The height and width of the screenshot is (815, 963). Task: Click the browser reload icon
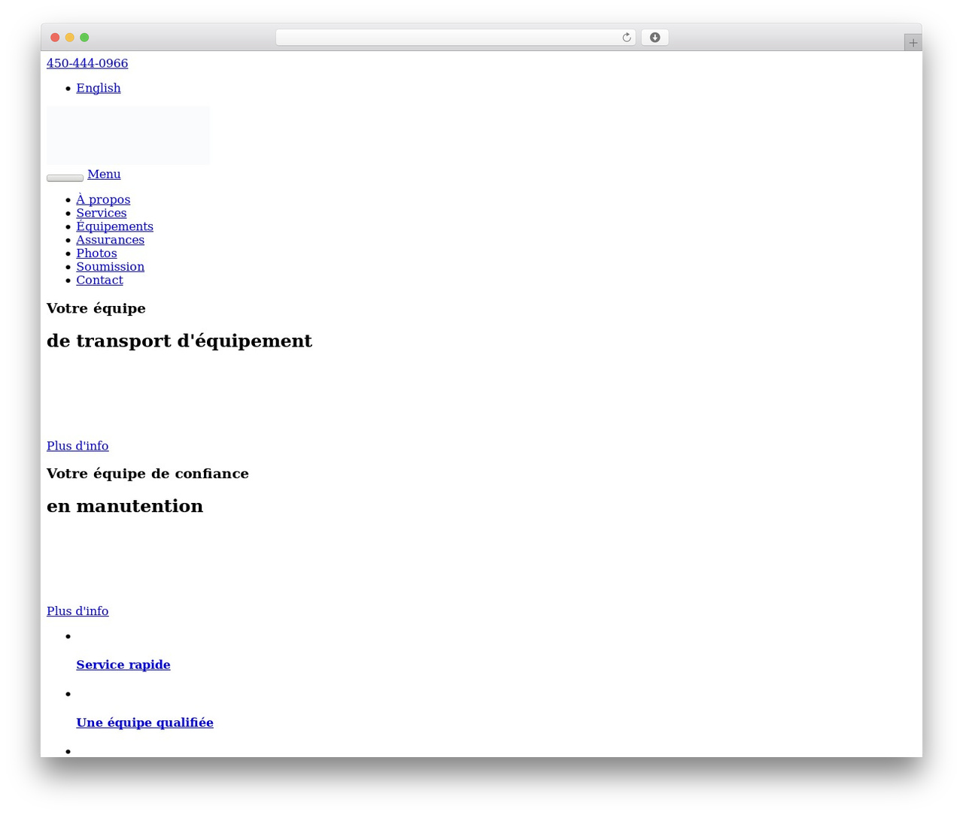click(x=626, y=38)
